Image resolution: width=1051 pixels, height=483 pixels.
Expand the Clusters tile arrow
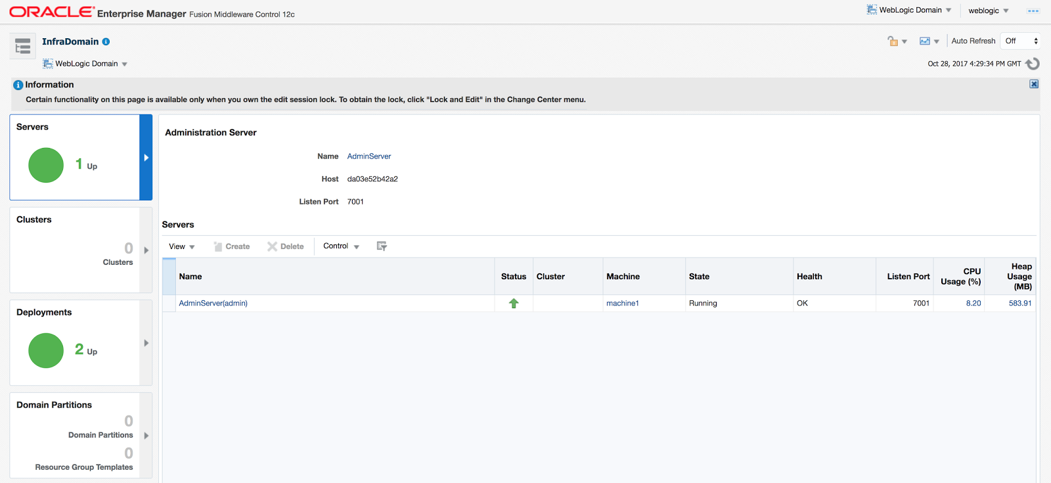point(146,250)
